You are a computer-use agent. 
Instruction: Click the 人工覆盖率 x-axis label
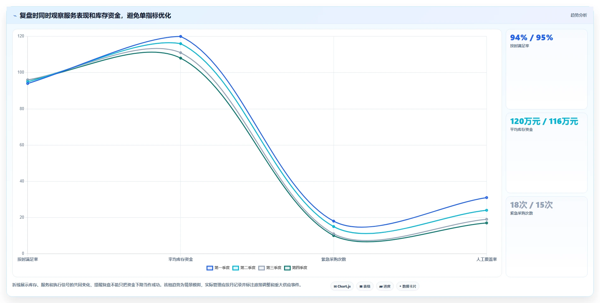486,259
